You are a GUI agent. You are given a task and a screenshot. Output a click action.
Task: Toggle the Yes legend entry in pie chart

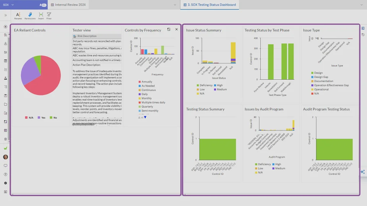click(41, 118)
